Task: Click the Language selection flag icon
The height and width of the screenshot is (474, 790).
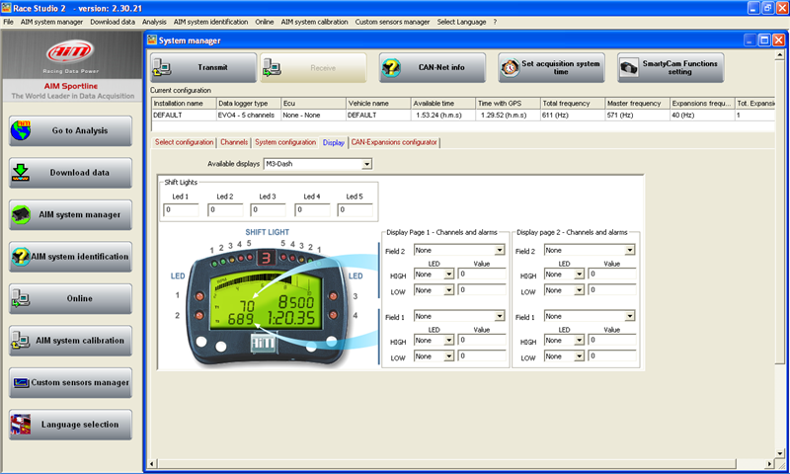Action: coord(23,425)
